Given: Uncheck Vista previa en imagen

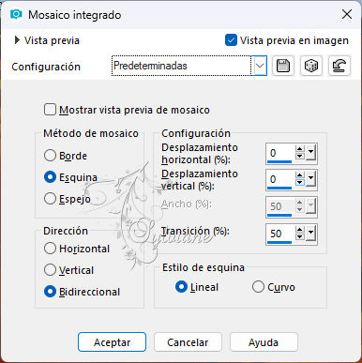Looking at the screenshot, I should click(x=231, y=40).
